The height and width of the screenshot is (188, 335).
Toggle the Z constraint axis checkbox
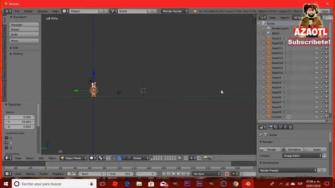tap(6, 147)
